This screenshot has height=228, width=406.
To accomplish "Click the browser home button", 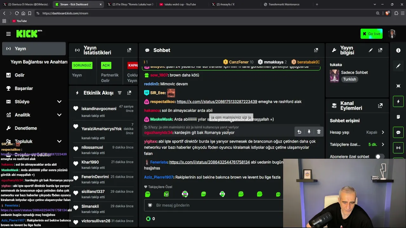I will [23, 13].
